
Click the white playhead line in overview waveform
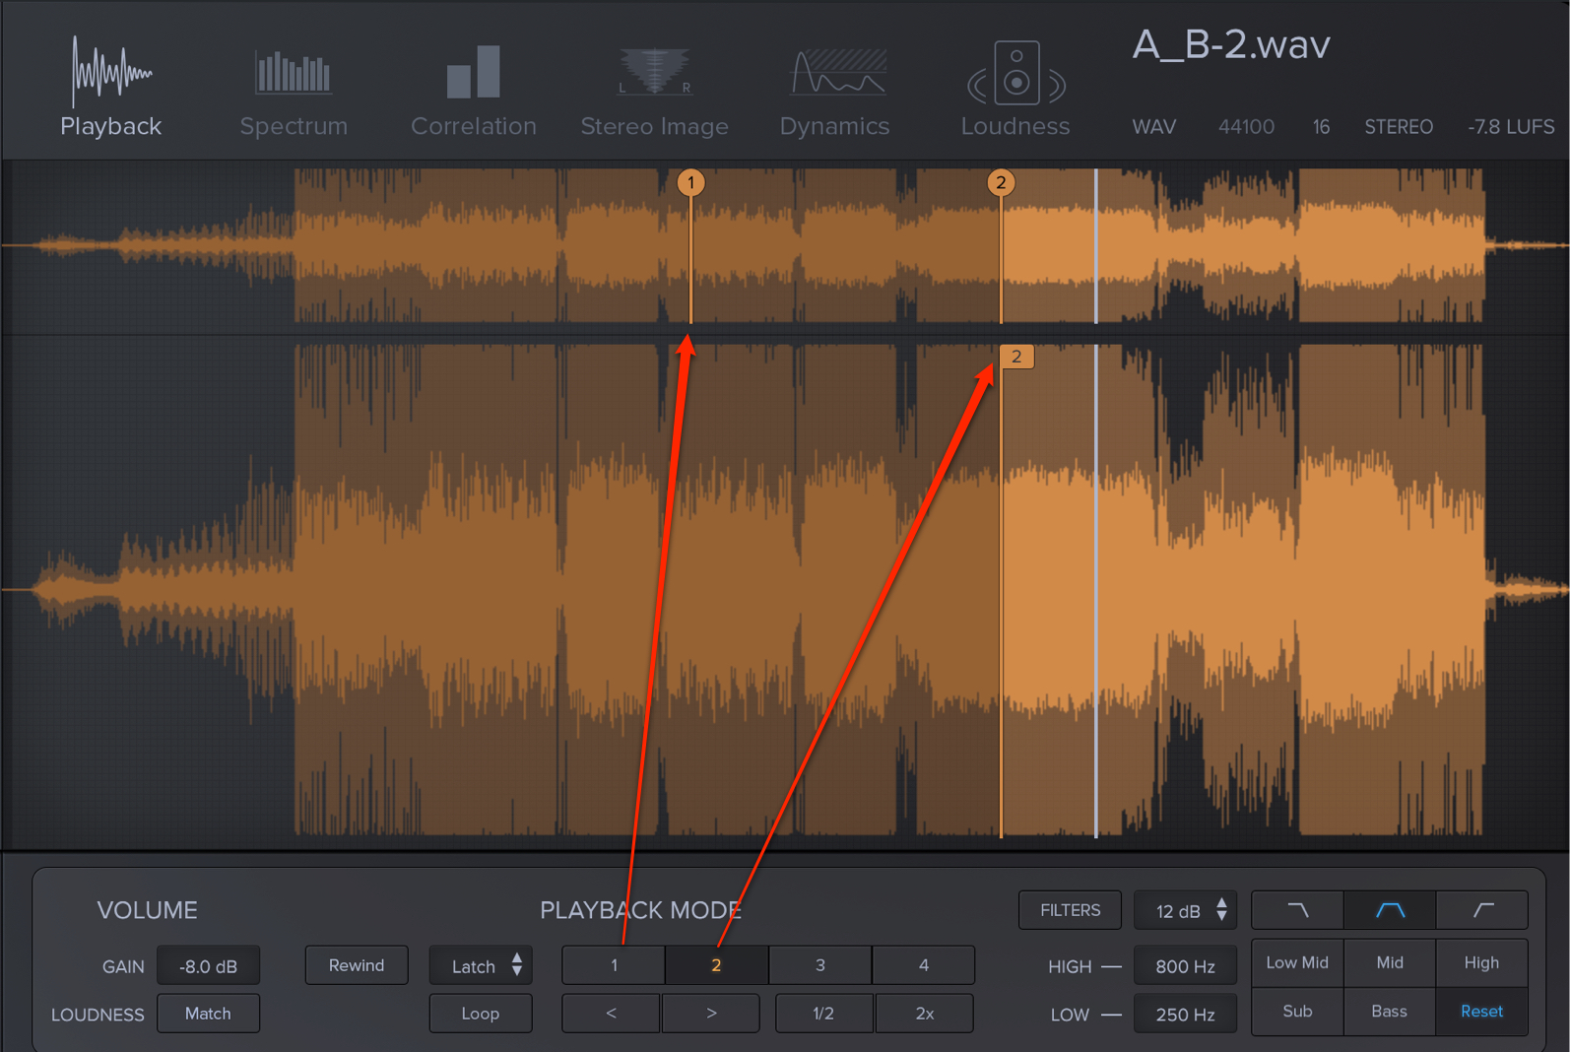pos(1096,246)
